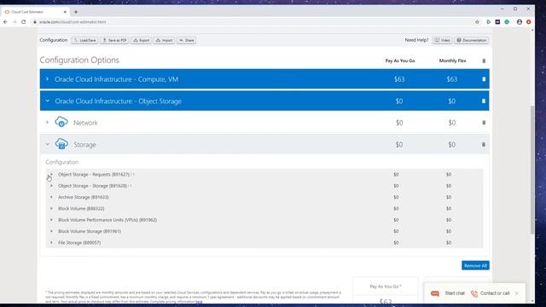This screenshot has width=546, height=307.
Task: Click the Load/Save button
Action: 84,40
